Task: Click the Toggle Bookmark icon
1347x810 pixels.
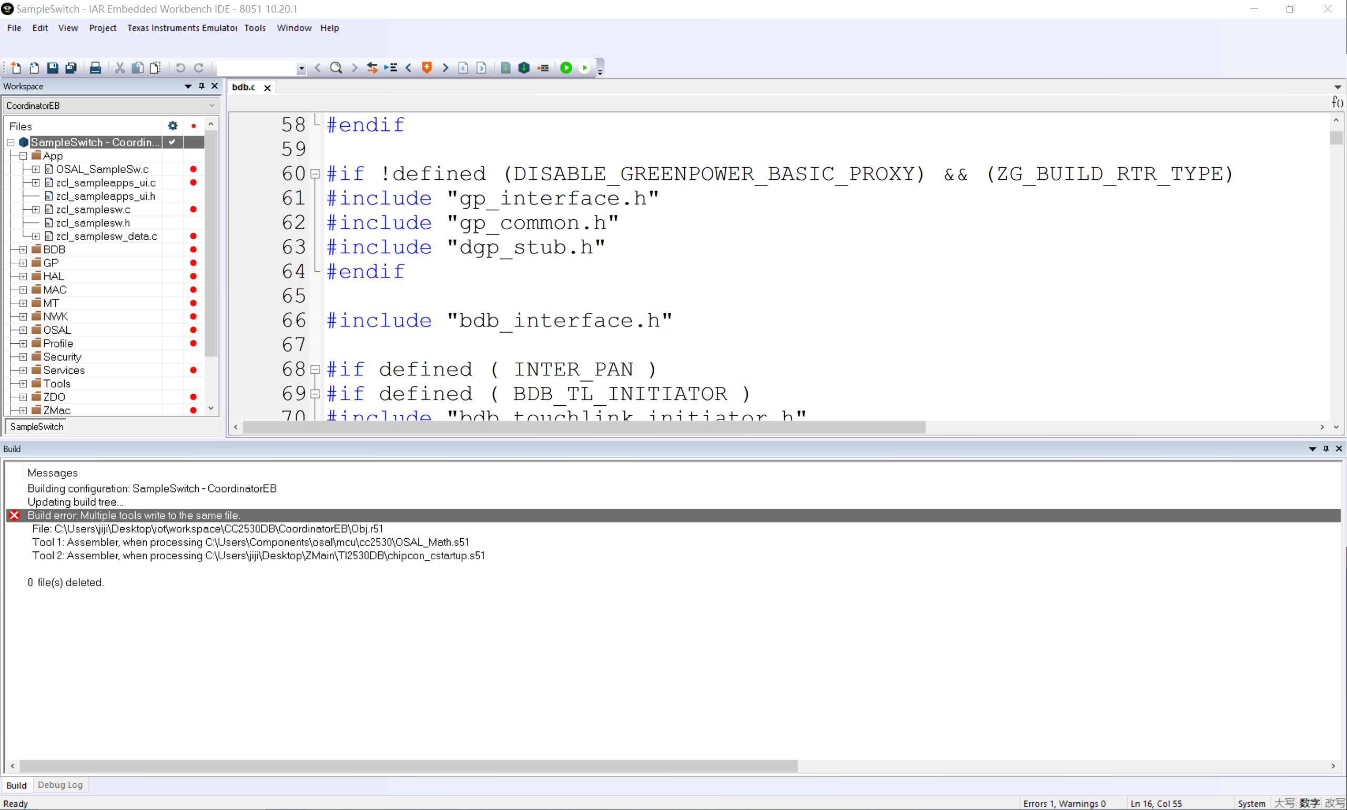Action: point(427,68)
